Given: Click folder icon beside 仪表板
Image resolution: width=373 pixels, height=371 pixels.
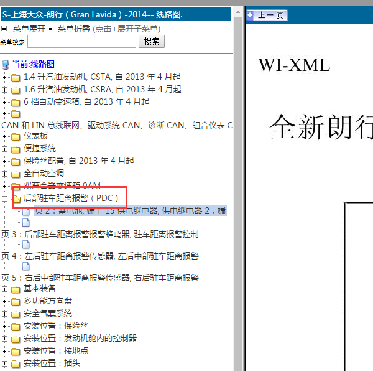Looking at the screenshot, I should point(16,137).
